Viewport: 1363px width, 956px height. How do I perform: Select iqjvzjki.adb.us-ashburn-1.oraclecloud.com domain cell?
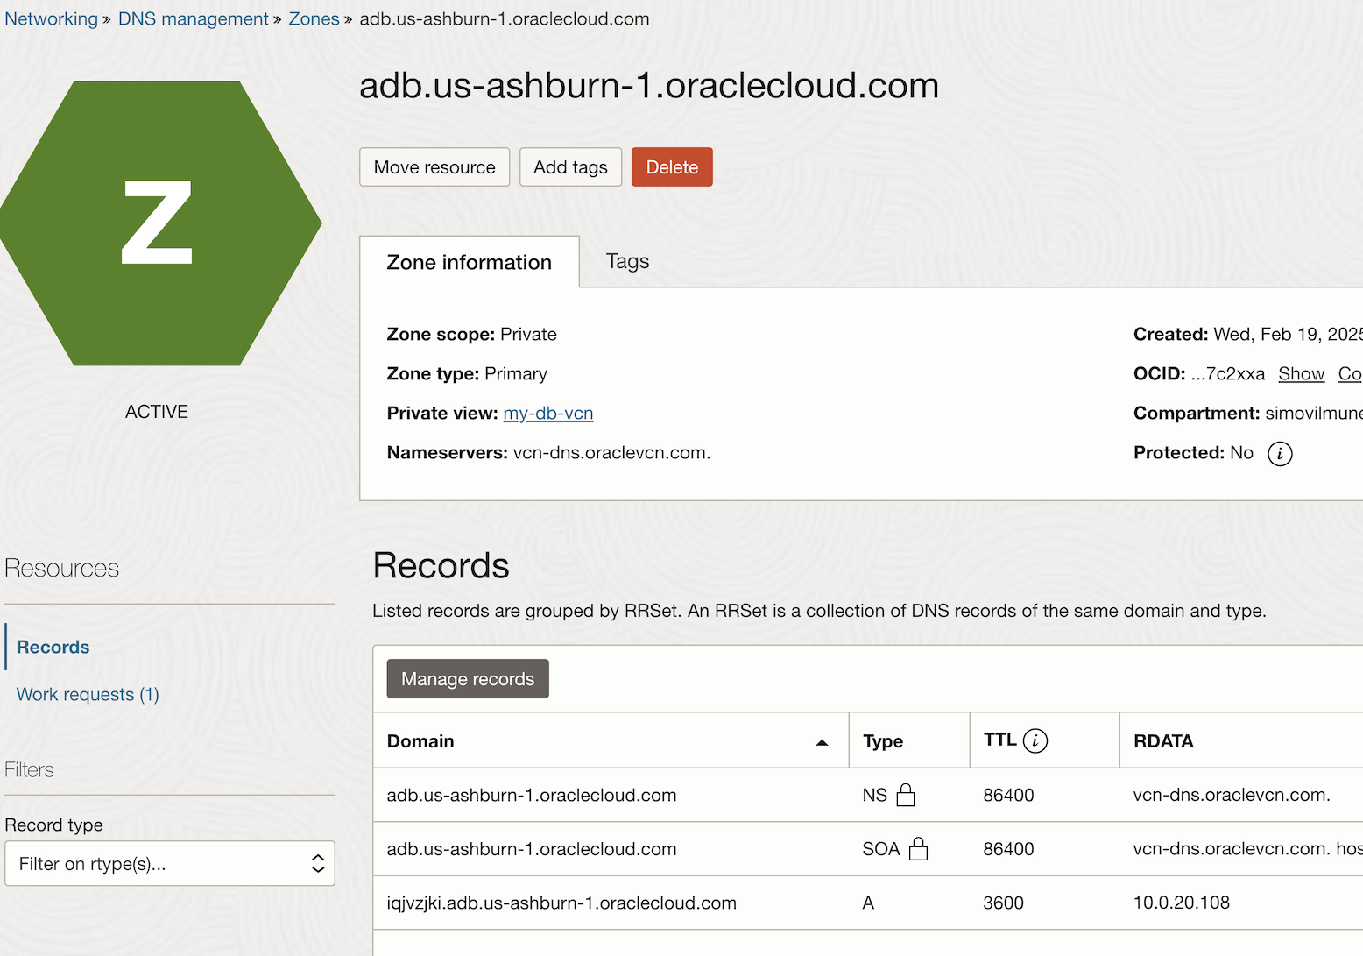tap(561, 903)
